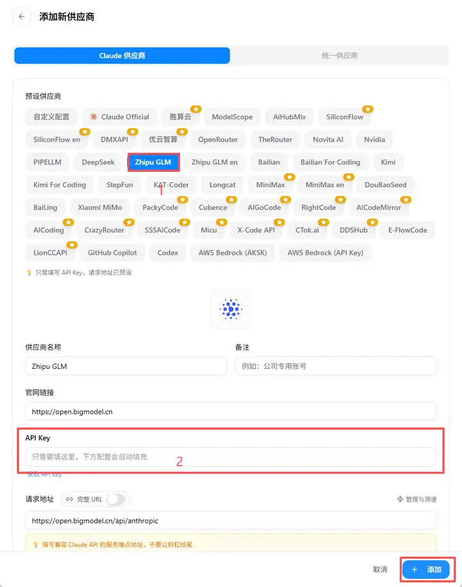Select the 优云智算 preset
Viewport: 462px width, 587px height.
[x=163, y=140]
